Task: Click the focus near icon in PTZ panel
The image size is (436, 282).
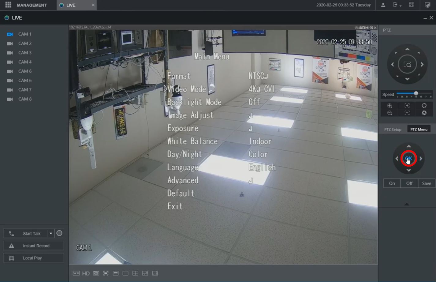Action: [407, 105]
